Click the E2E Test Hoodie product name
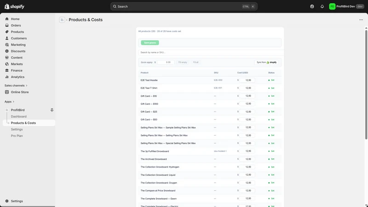The width and height of the screenshot is (368, 207). [x=149, y=80]
